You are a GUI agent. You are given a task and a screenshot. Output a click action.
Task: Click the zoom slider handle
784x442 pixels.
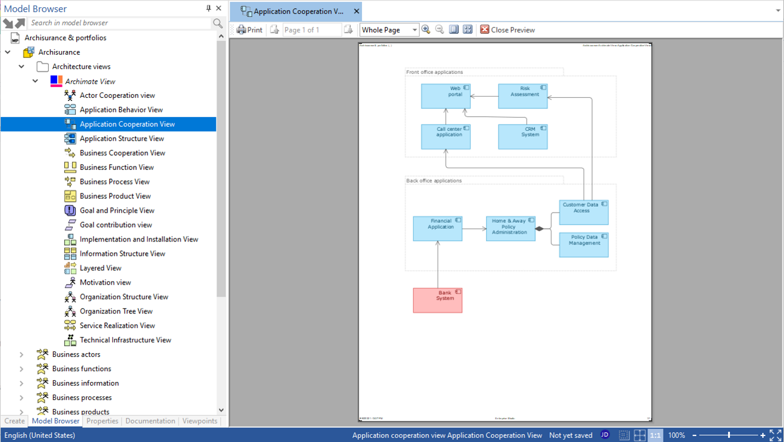pos(729,435)
